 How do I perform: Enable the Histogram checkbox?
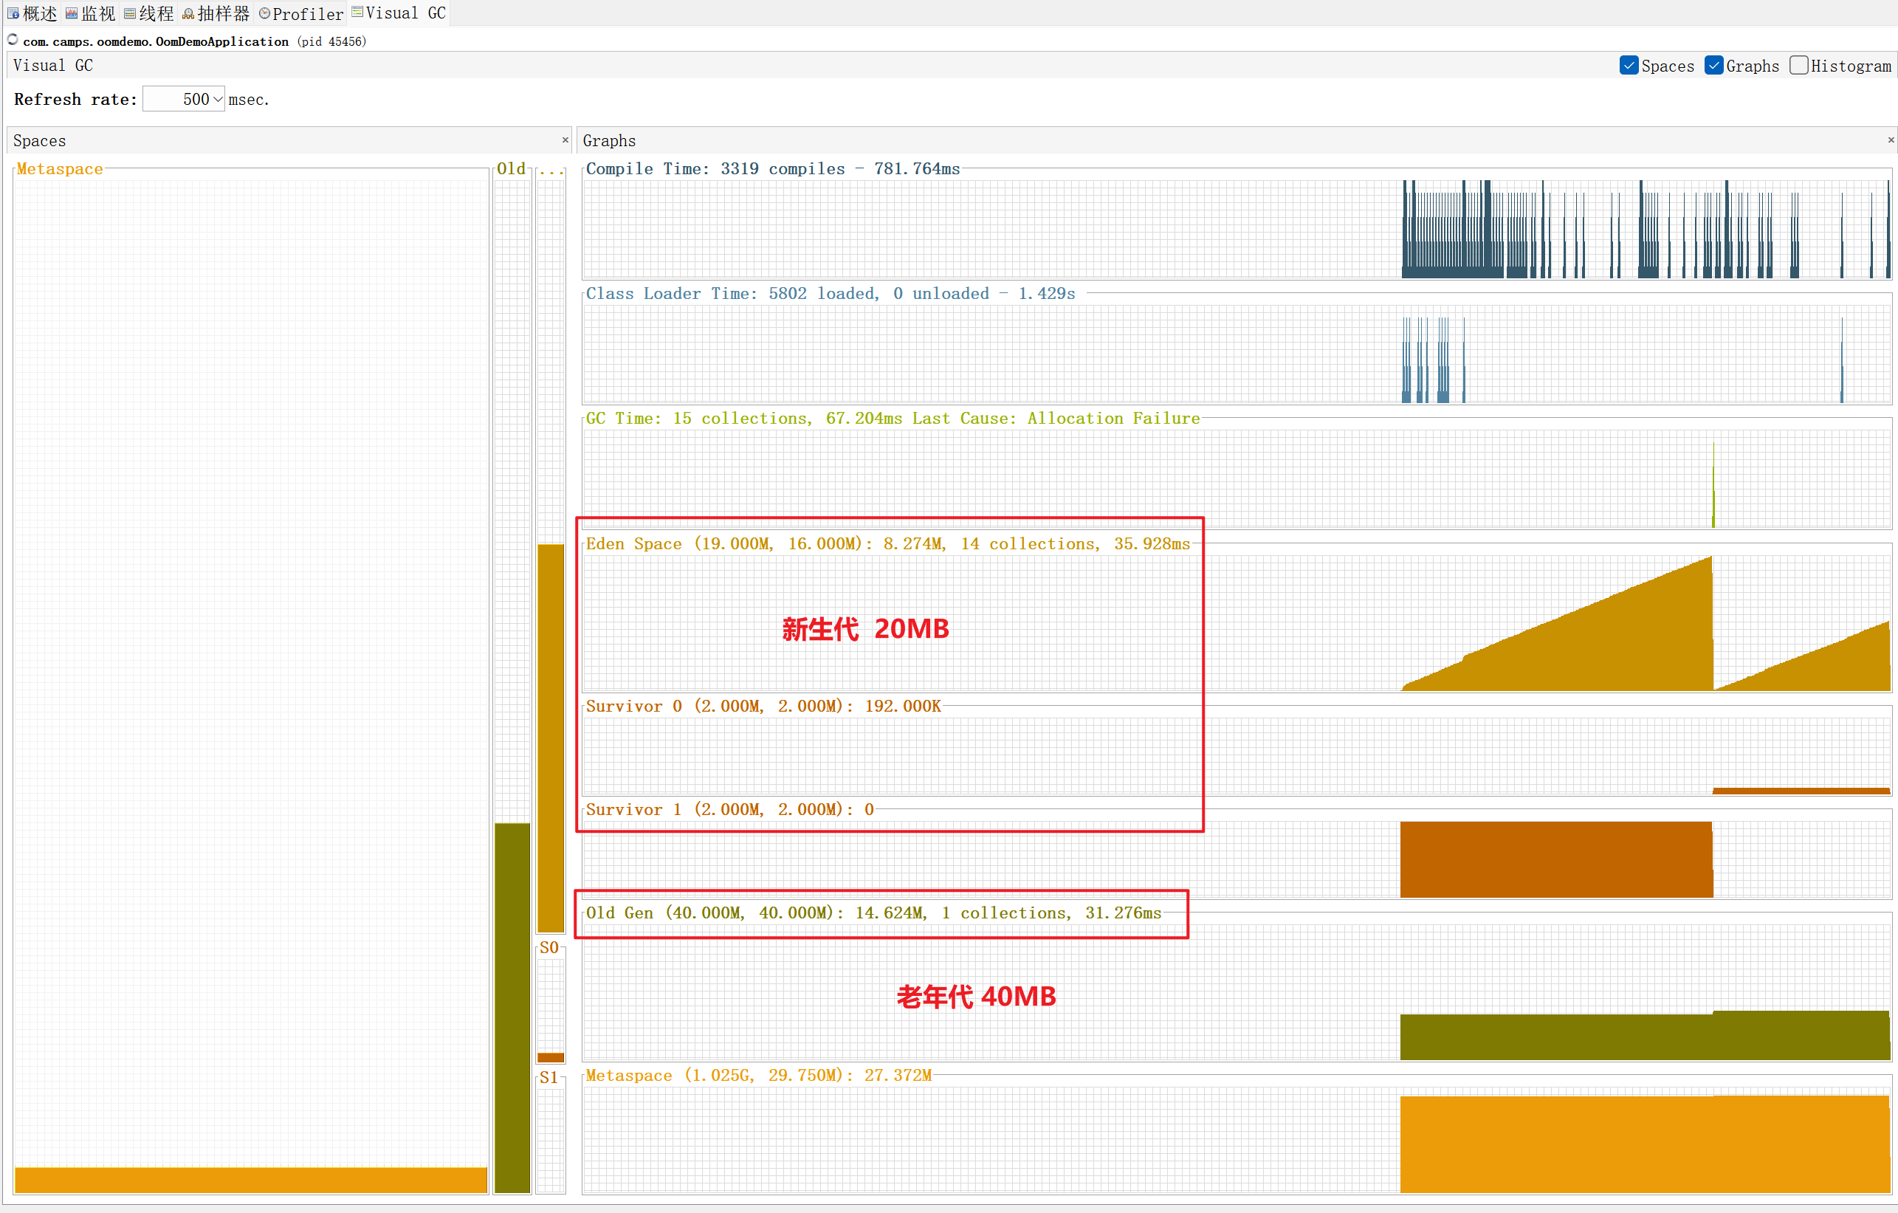click(x=1798, y=66)
